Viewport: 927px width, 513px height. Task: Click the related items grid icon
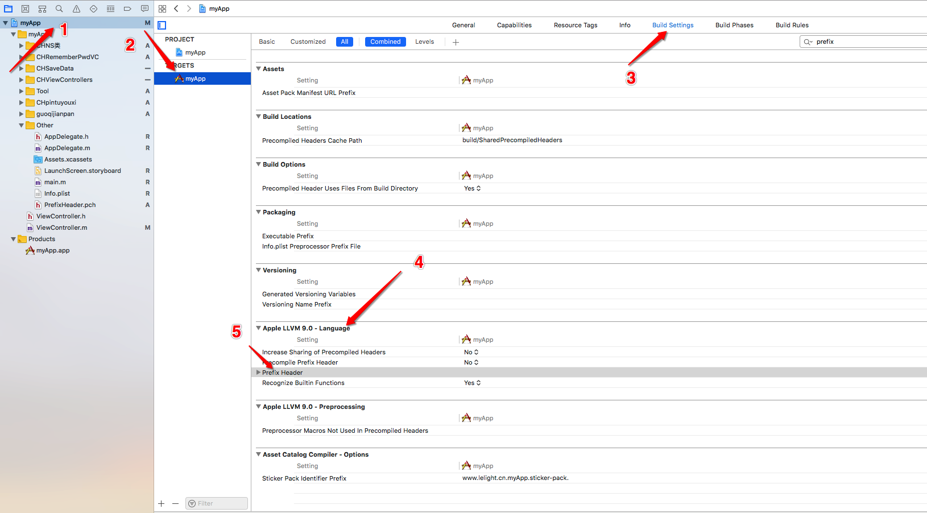coord(163,9)
